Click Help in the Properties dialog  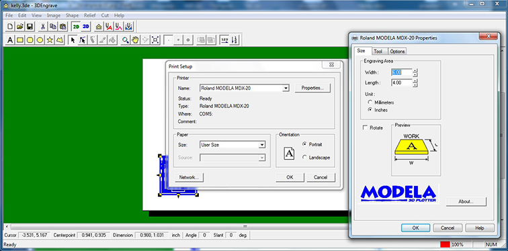(x=480, y=228)
